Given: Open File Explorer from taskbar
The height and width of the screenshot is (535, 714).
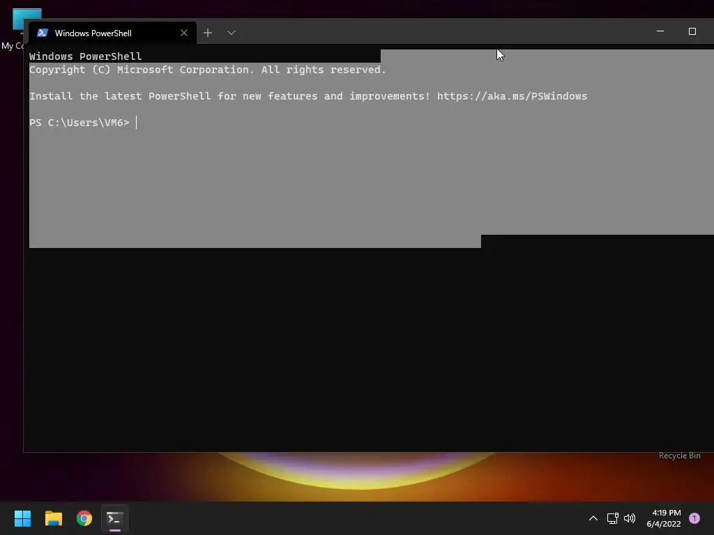Looking at the screenshot, I should point(54,518).
